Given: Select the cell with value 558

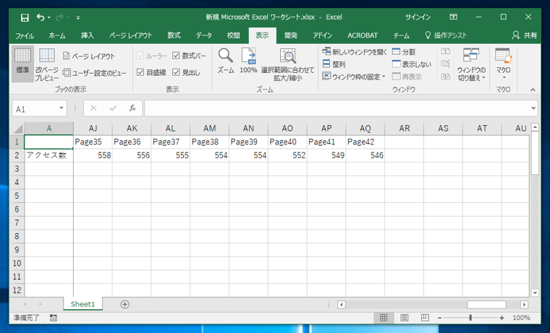Looking at the screenshot, I should coord(93,155).
